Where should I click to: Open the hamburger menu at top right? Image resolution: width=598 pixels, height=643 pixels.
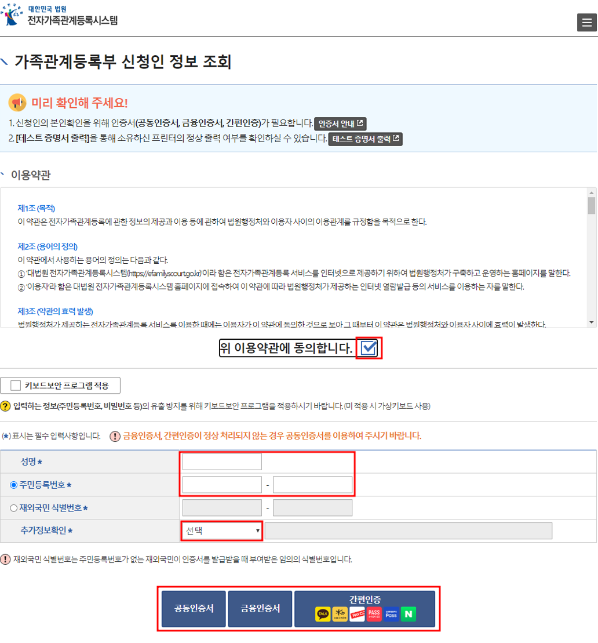[x=586, y=23]
